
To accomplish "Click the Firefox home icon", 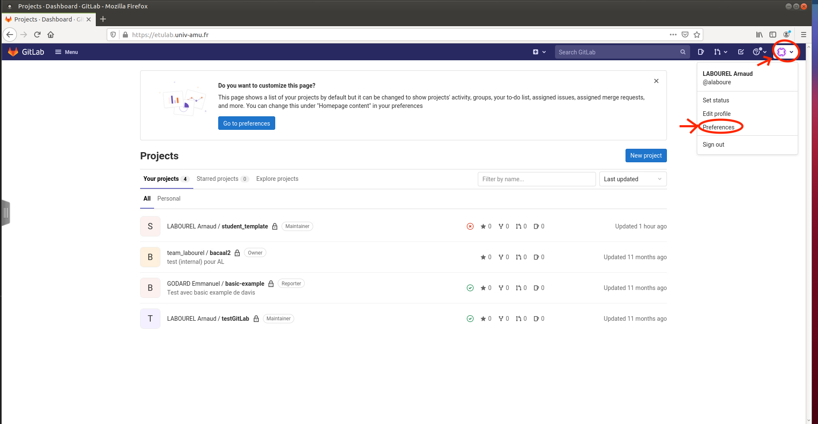I will (51, 35).
